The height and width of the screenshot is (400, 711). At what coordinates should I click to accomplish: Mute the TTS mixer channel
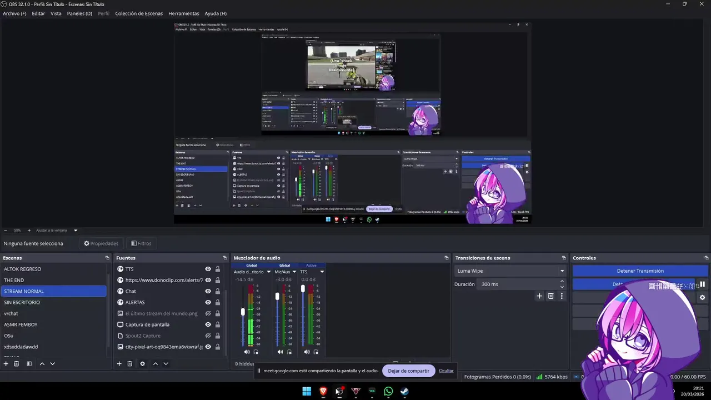pos(307,352)
